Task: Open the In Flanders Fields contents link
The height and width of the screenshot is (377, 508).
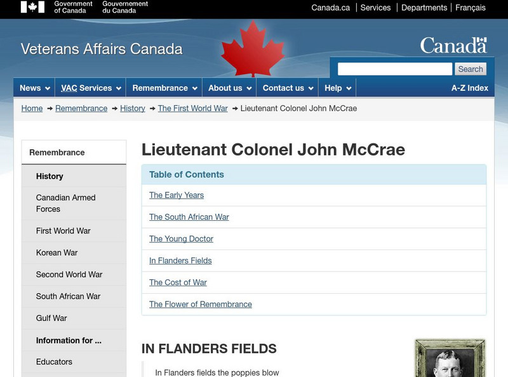Action: 180,260
